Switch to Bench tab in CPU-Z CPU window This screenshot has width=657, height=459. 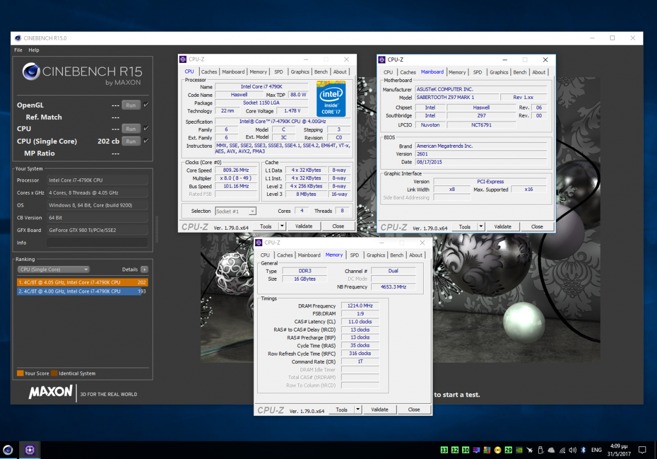click(321, 72)
